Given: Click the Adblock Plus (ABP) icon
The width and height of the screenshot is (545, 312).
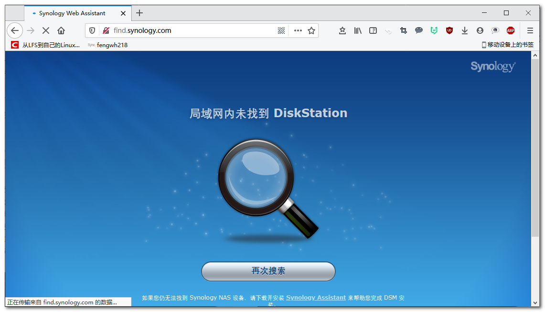Looking at the screenshot, I should [511, 30].
